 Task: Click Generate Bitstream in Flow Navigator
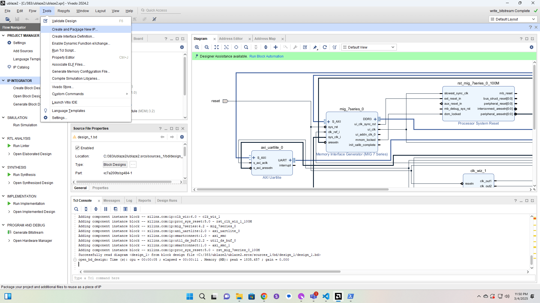coord(28,232)
